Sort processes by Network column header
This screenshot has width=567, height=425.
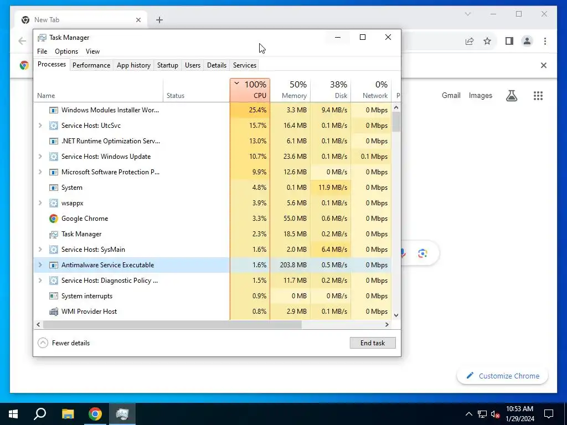[x=372, y=90]
